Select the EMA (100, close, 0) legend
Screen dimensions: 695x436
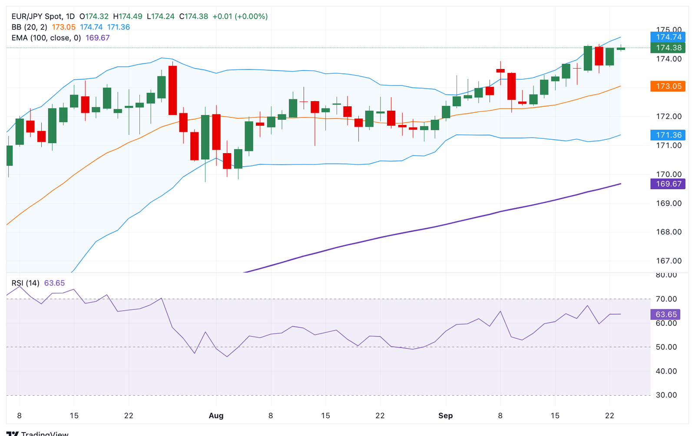pos(46,38)
